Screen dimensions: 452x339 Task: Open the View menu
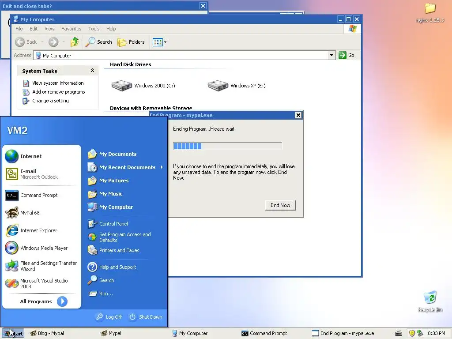49,29
